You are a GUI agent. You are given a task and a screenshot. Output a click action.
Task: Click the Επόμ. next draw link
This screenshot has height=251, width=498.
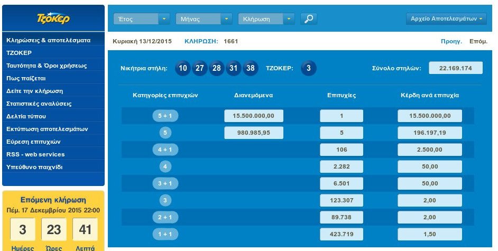[478, 41]
